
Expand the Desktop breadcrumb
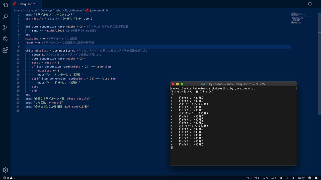click(46, 10)
